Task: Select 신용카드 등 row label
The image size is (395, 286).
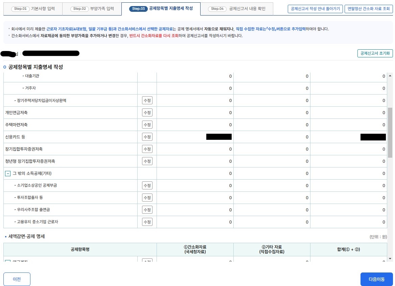Action: click(x=15, y=137)
